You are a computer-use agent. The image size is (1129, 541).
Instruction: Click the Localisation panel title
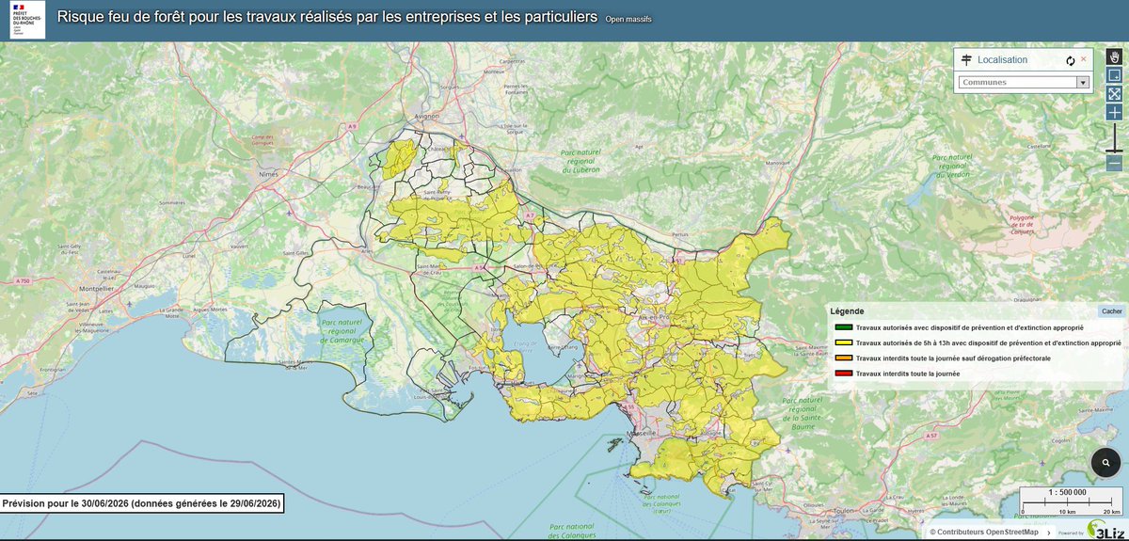coord(1002,59)
